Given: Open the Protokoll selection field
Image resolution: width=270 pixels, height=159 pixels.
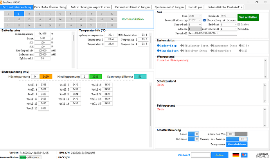Looking at the screenshot, I should tap(212, 33).
